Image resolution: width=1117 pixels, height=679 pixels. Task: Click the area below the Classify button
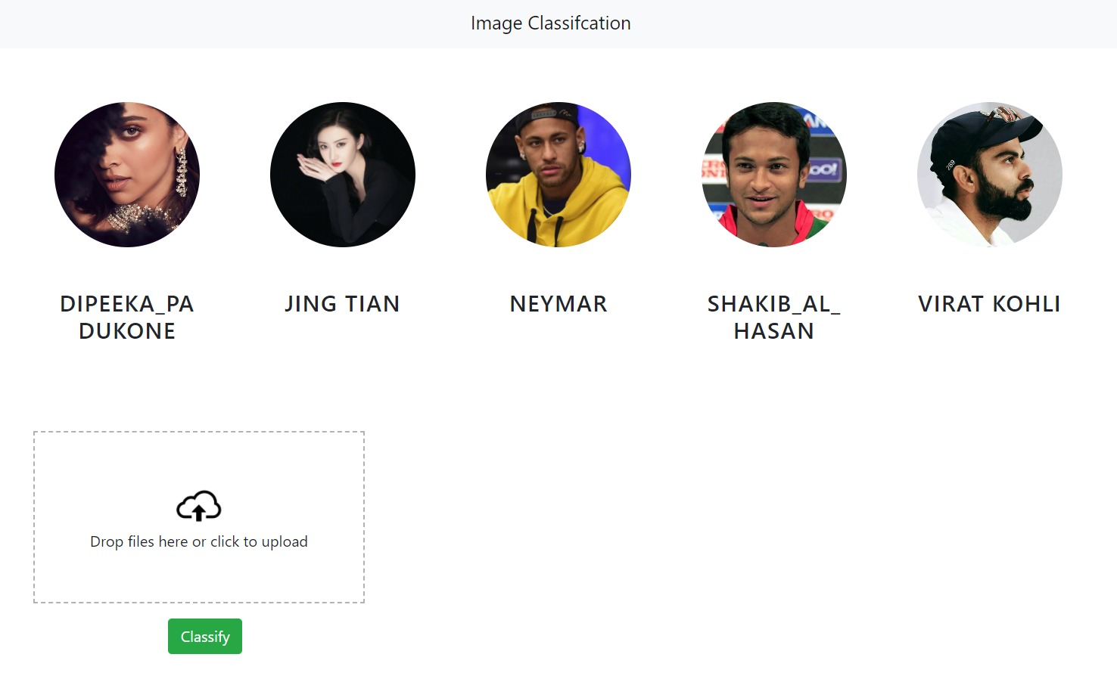tap(204, 667)
